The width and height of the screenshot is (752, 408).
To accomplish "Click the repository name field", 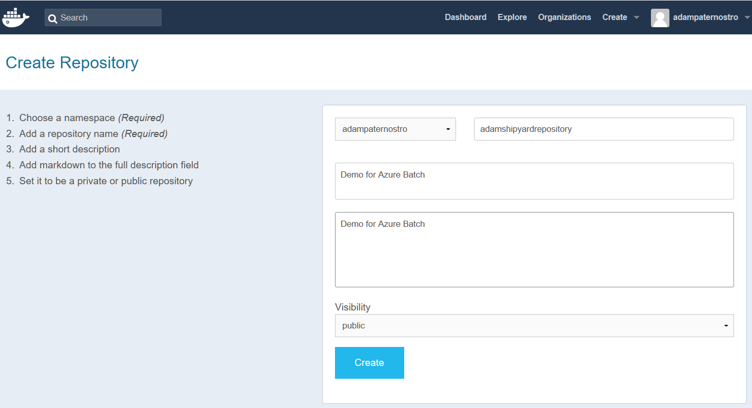I will [x=604, y=129].
